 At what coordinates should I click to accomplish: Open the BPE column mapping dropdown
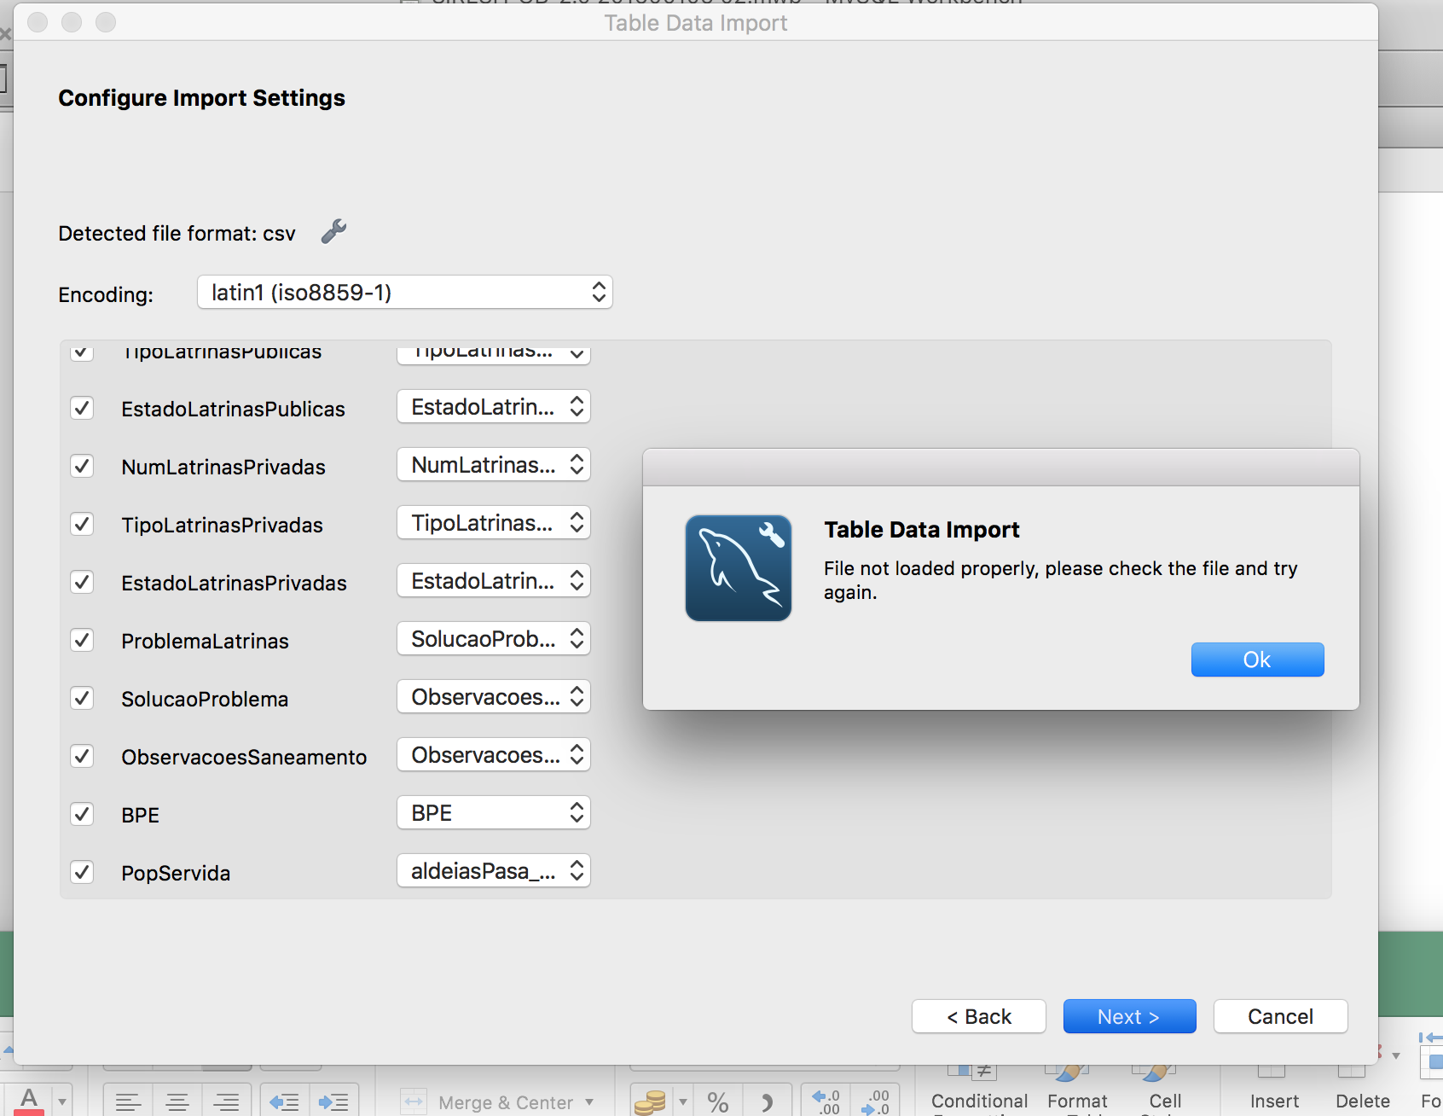pos(493,812)
